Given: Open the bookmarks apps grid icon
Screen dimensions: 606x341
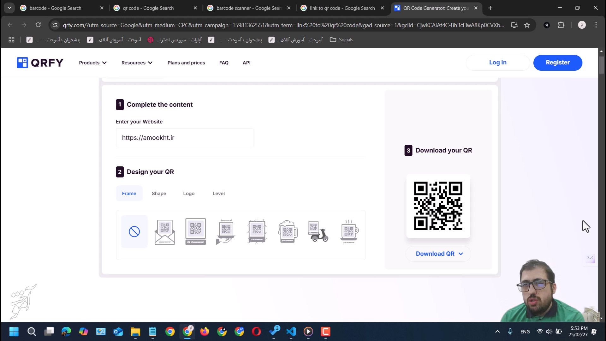Looking at the screenshot, I should (x=11, y=40).
